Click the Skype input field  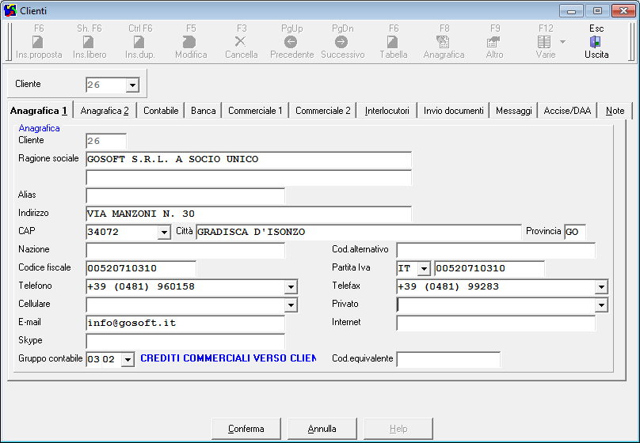[185, 341]
